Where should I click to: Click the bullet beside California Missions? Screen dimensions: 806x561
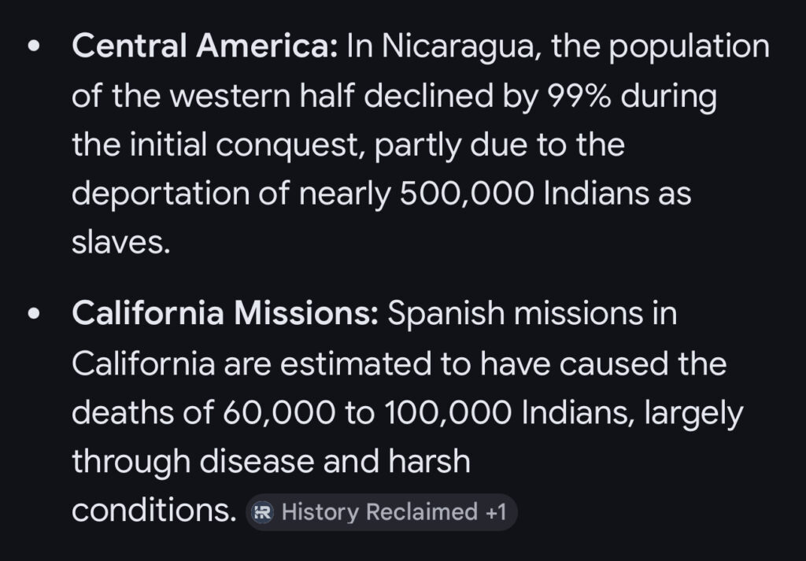[32, 315]
